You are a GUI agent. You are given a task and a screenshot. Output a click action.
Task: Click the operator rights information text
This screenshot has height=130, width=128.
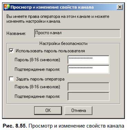[58, 19]
